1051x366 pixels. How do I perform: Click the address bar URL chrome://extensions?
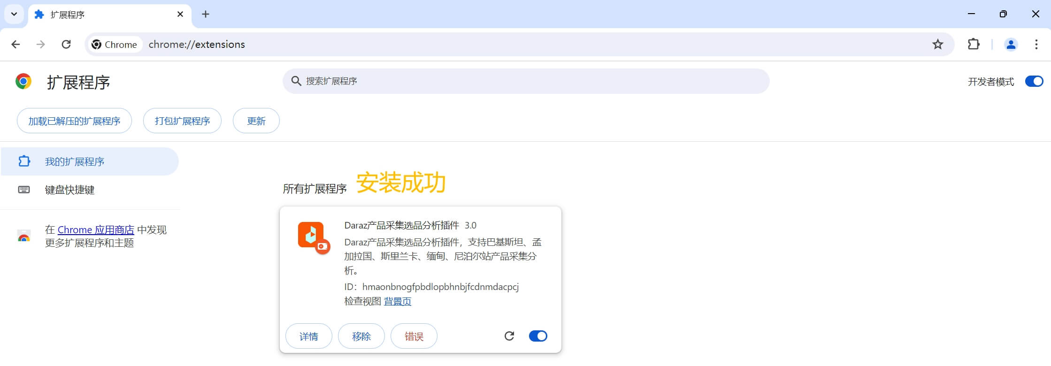click(x=197, y=45)
